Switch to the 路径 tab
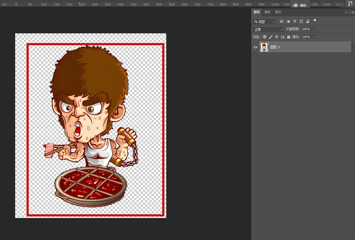 (278, 12)
